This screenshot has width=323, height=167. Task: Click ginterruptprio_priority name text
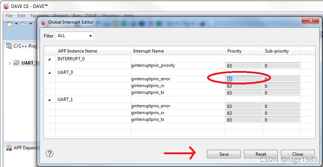153,66
